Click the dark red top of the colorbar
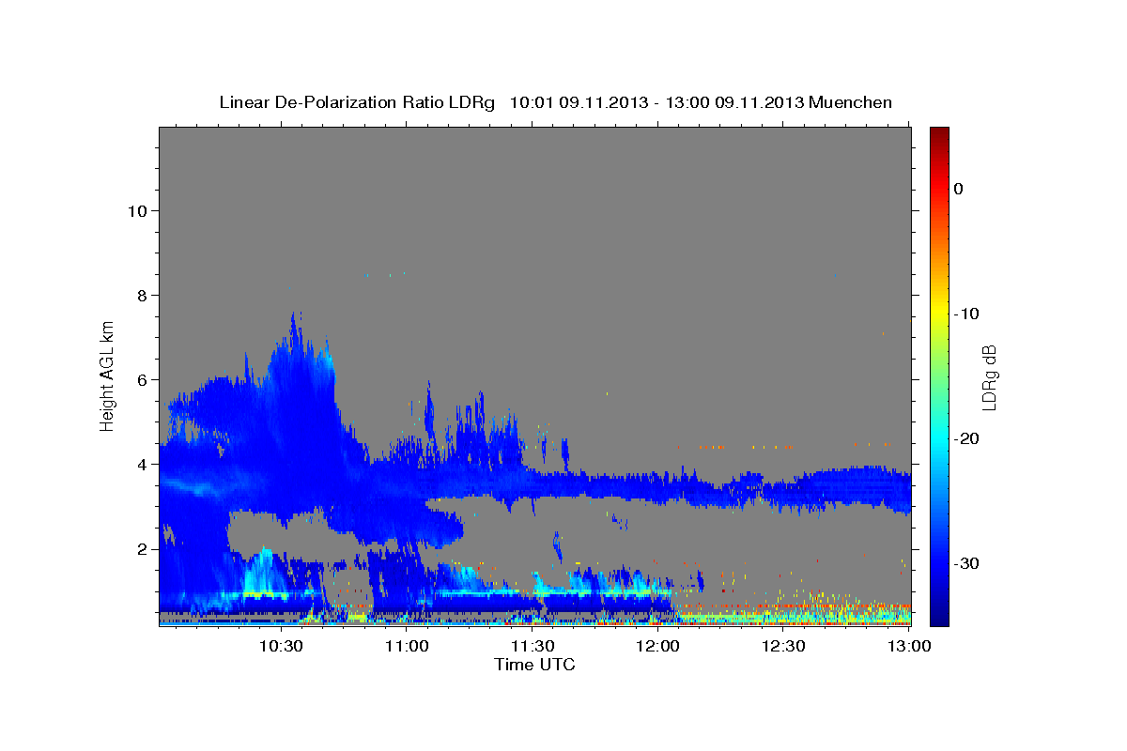Screen dimensions: 1127x751 pyautogui.click(x=939, y=133)
